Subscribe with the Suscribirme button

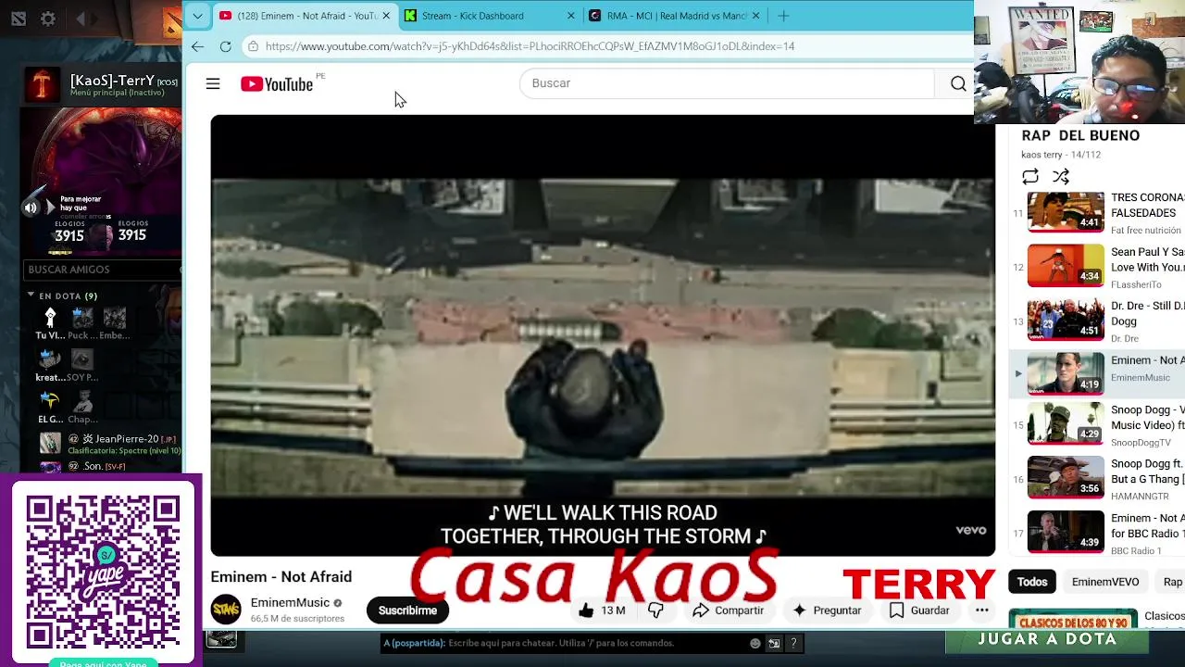coord(407,610)
